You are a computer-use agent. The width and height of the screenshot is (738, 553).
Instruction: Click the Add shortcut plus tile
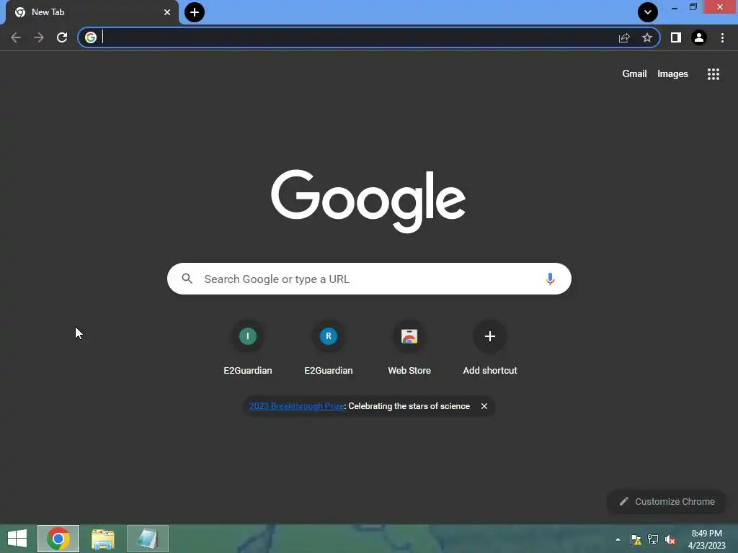click(490, 348)
